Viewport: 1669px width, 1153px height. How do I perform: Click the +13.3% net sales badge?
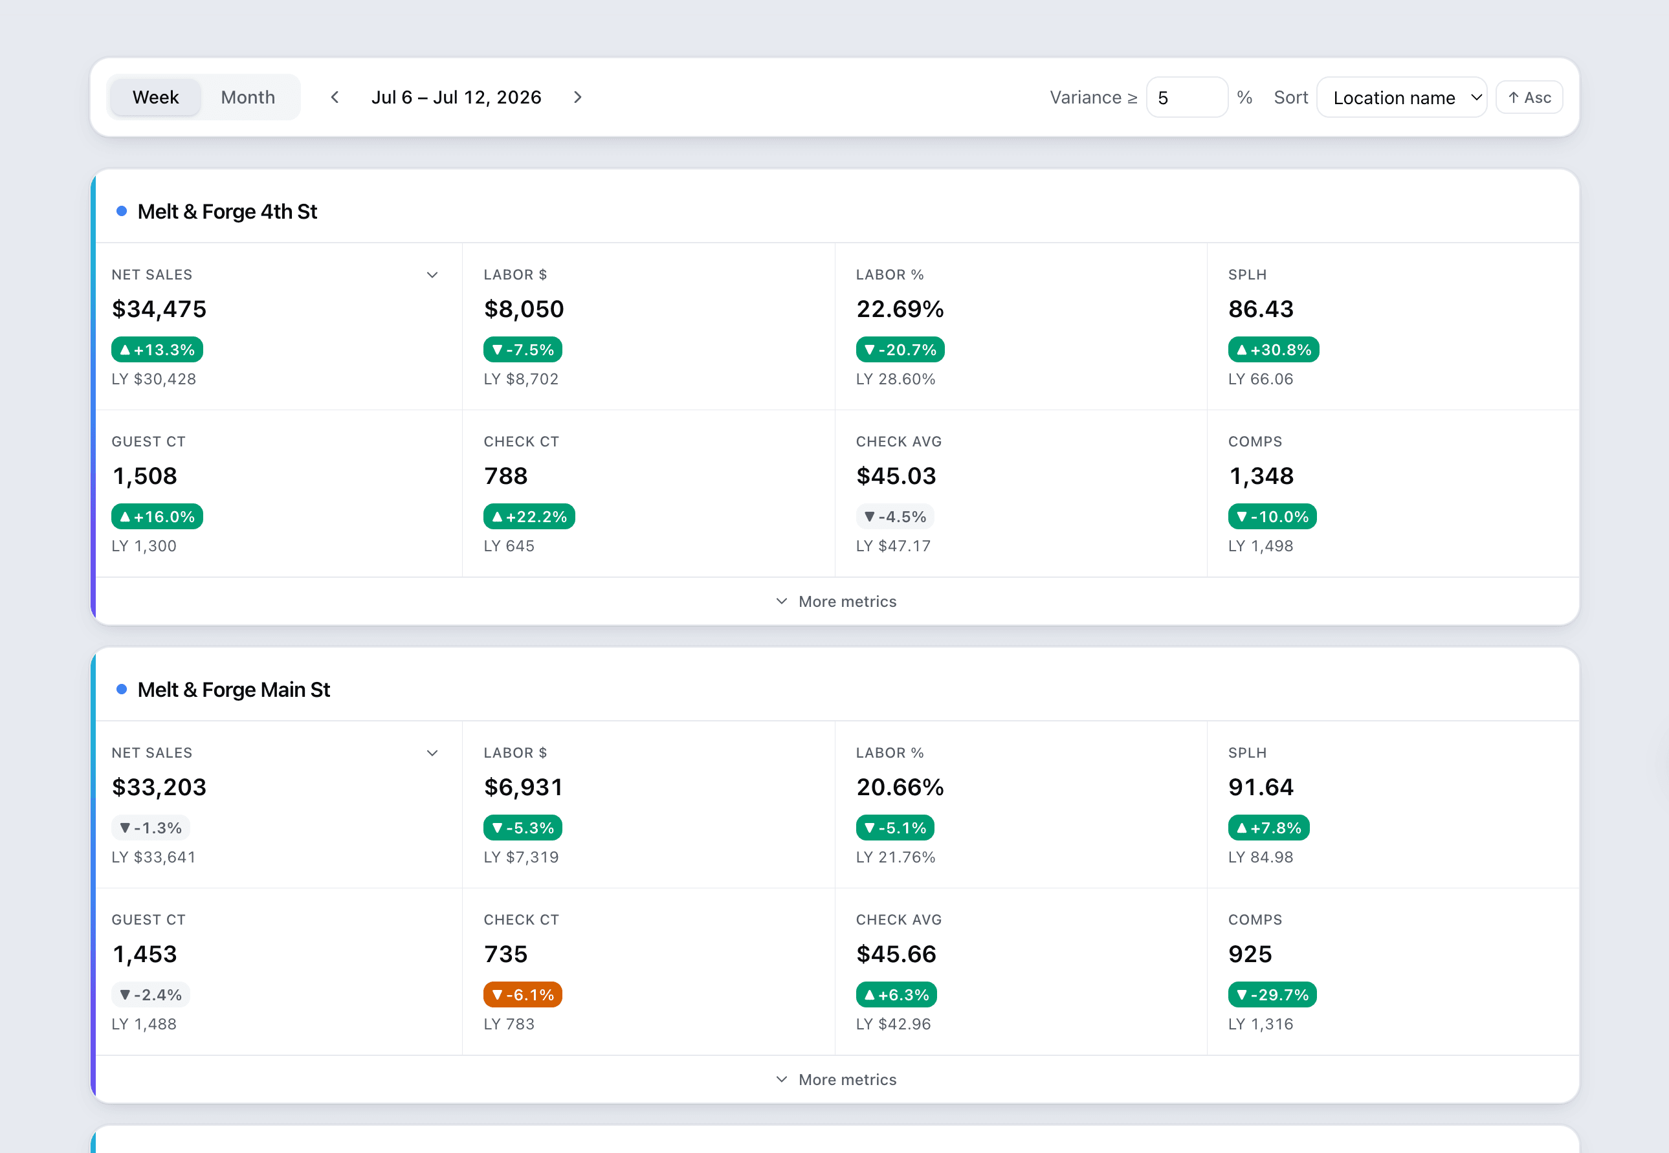[157, 349]
